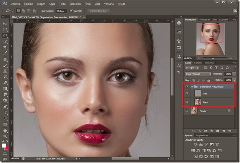Open the Opacidad slider dropdown

point(234,74)
